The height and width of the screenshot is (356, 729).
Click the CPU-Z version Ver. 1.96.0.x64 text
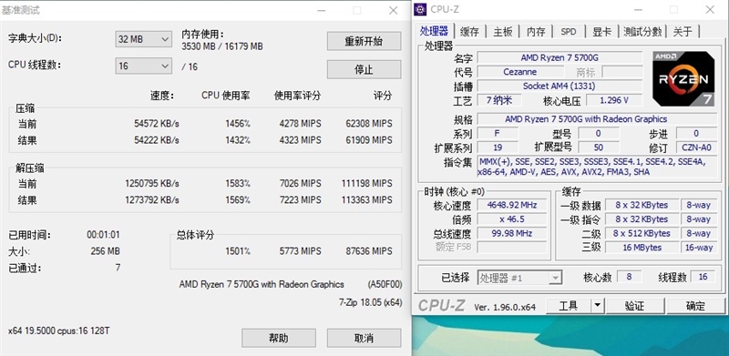click(x=505, y=307)
